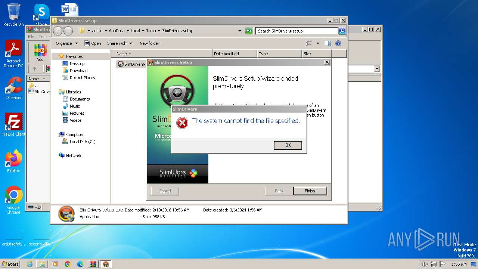This screenshot has height=269, width=478.
Task: Expand the address bar history dropdown
Action: pyautogui.click(x=240, y=31)
